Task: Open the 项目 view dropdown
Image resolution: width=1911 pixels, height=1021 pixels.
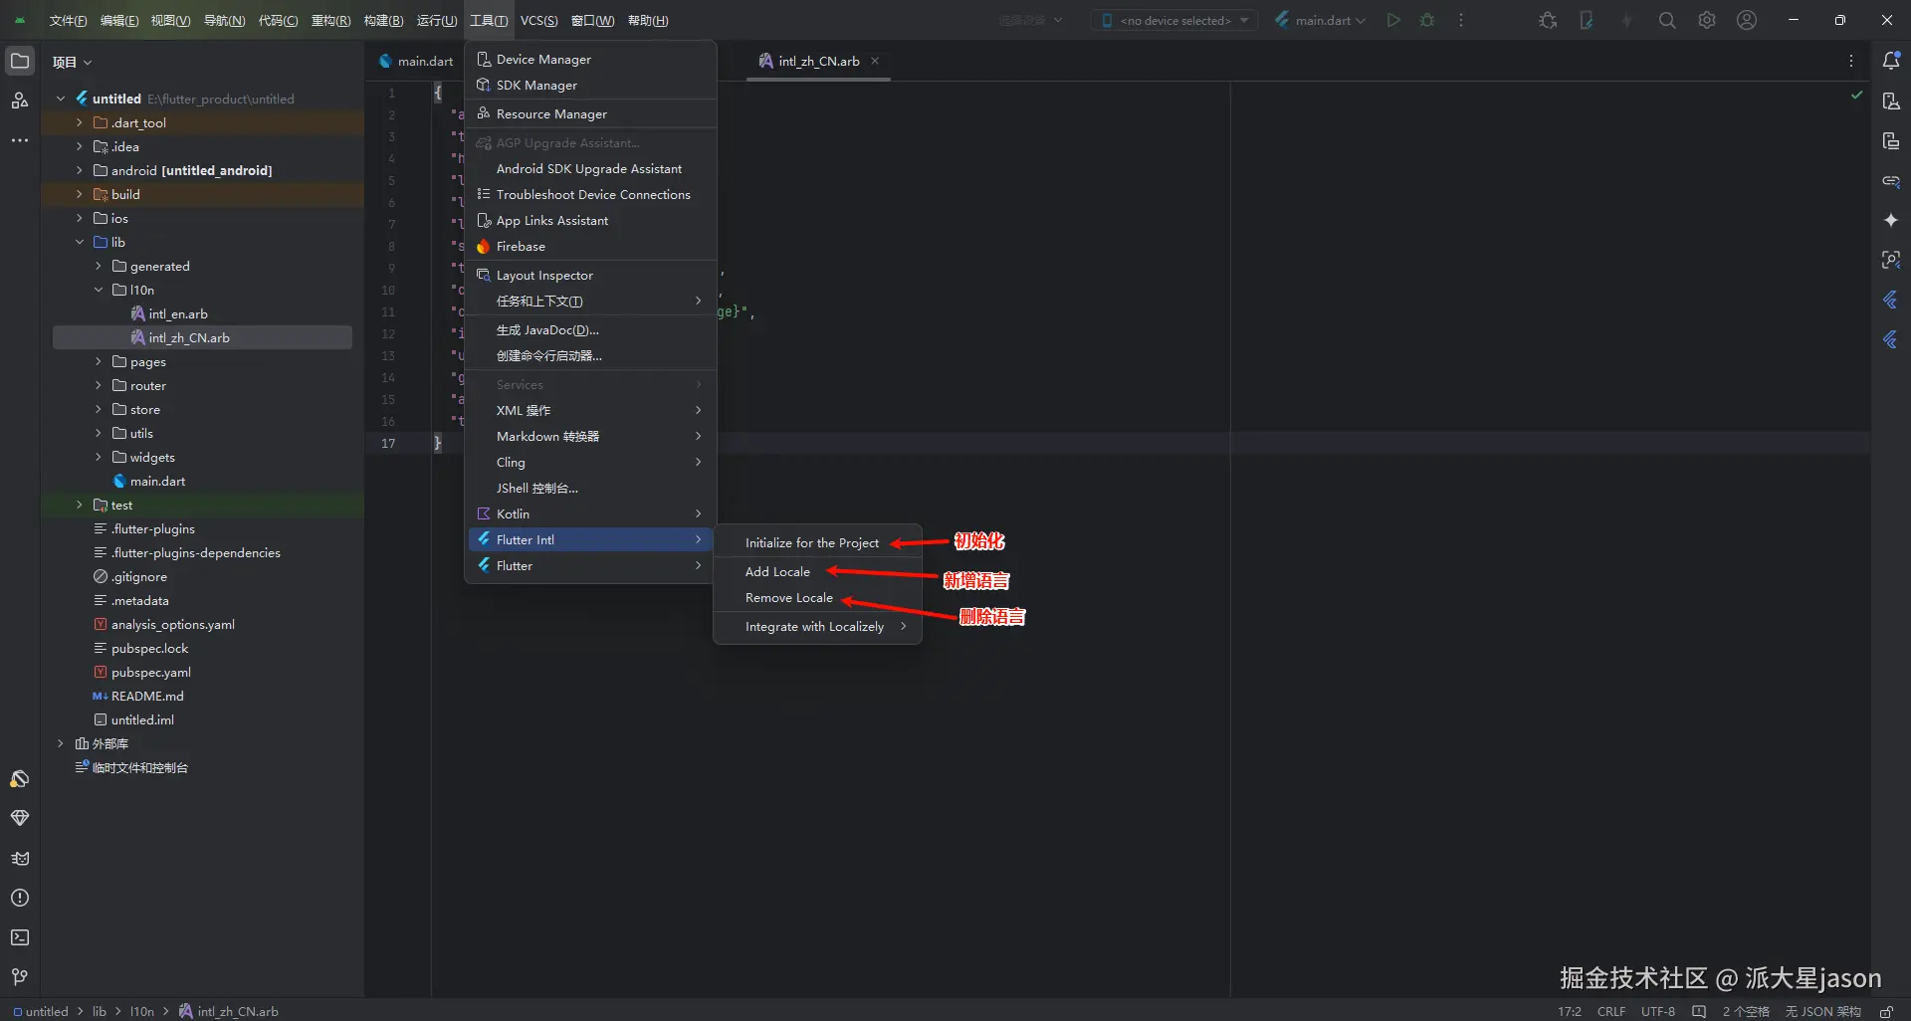Action: (72, 62)
